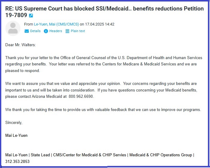The height and width of the screenshot is (168, 210).
Task: Click the signature phone number 312.353.2853
Action: point(17,162)
